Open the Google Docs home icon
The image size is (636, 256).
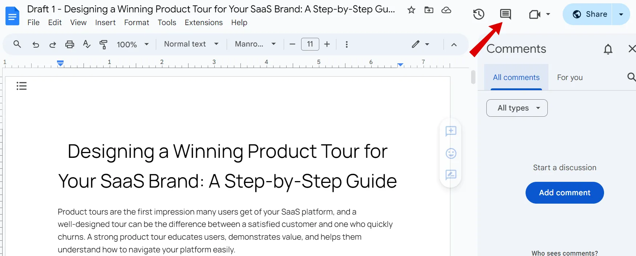pos(12,16)
